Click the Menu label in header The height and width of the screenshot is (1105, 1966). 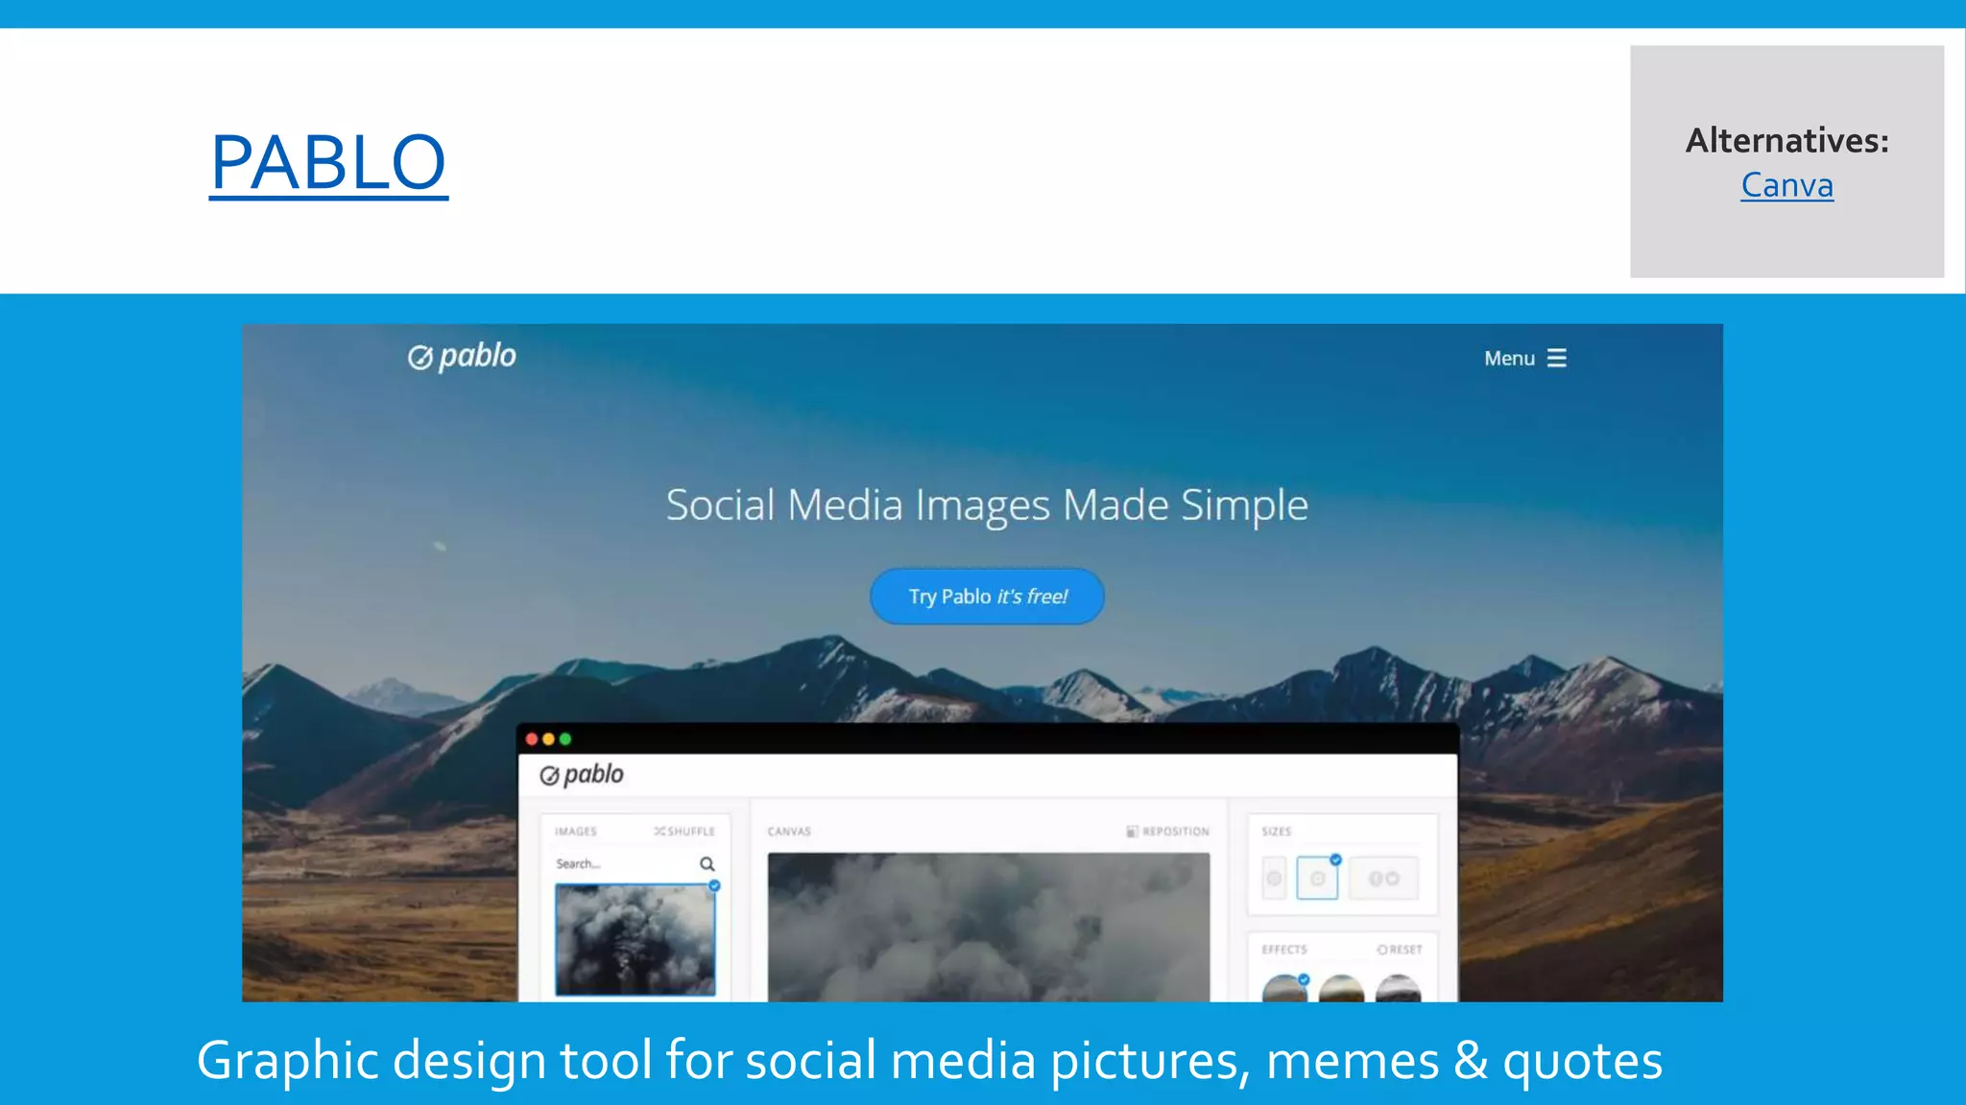(x=1509, y=358)
